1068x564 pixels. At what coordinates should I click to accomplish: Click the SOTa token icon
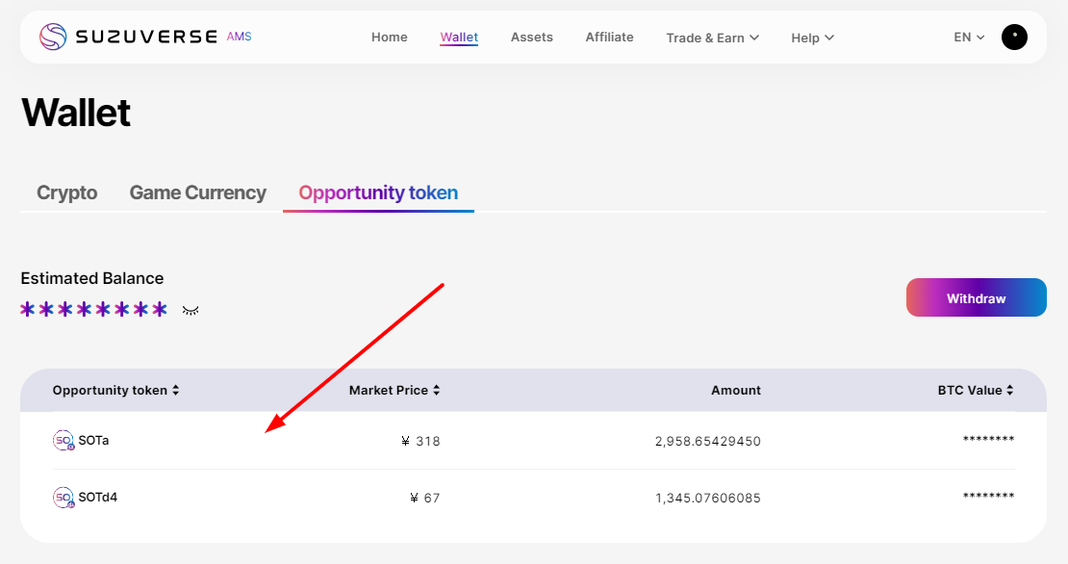(64, 441)
